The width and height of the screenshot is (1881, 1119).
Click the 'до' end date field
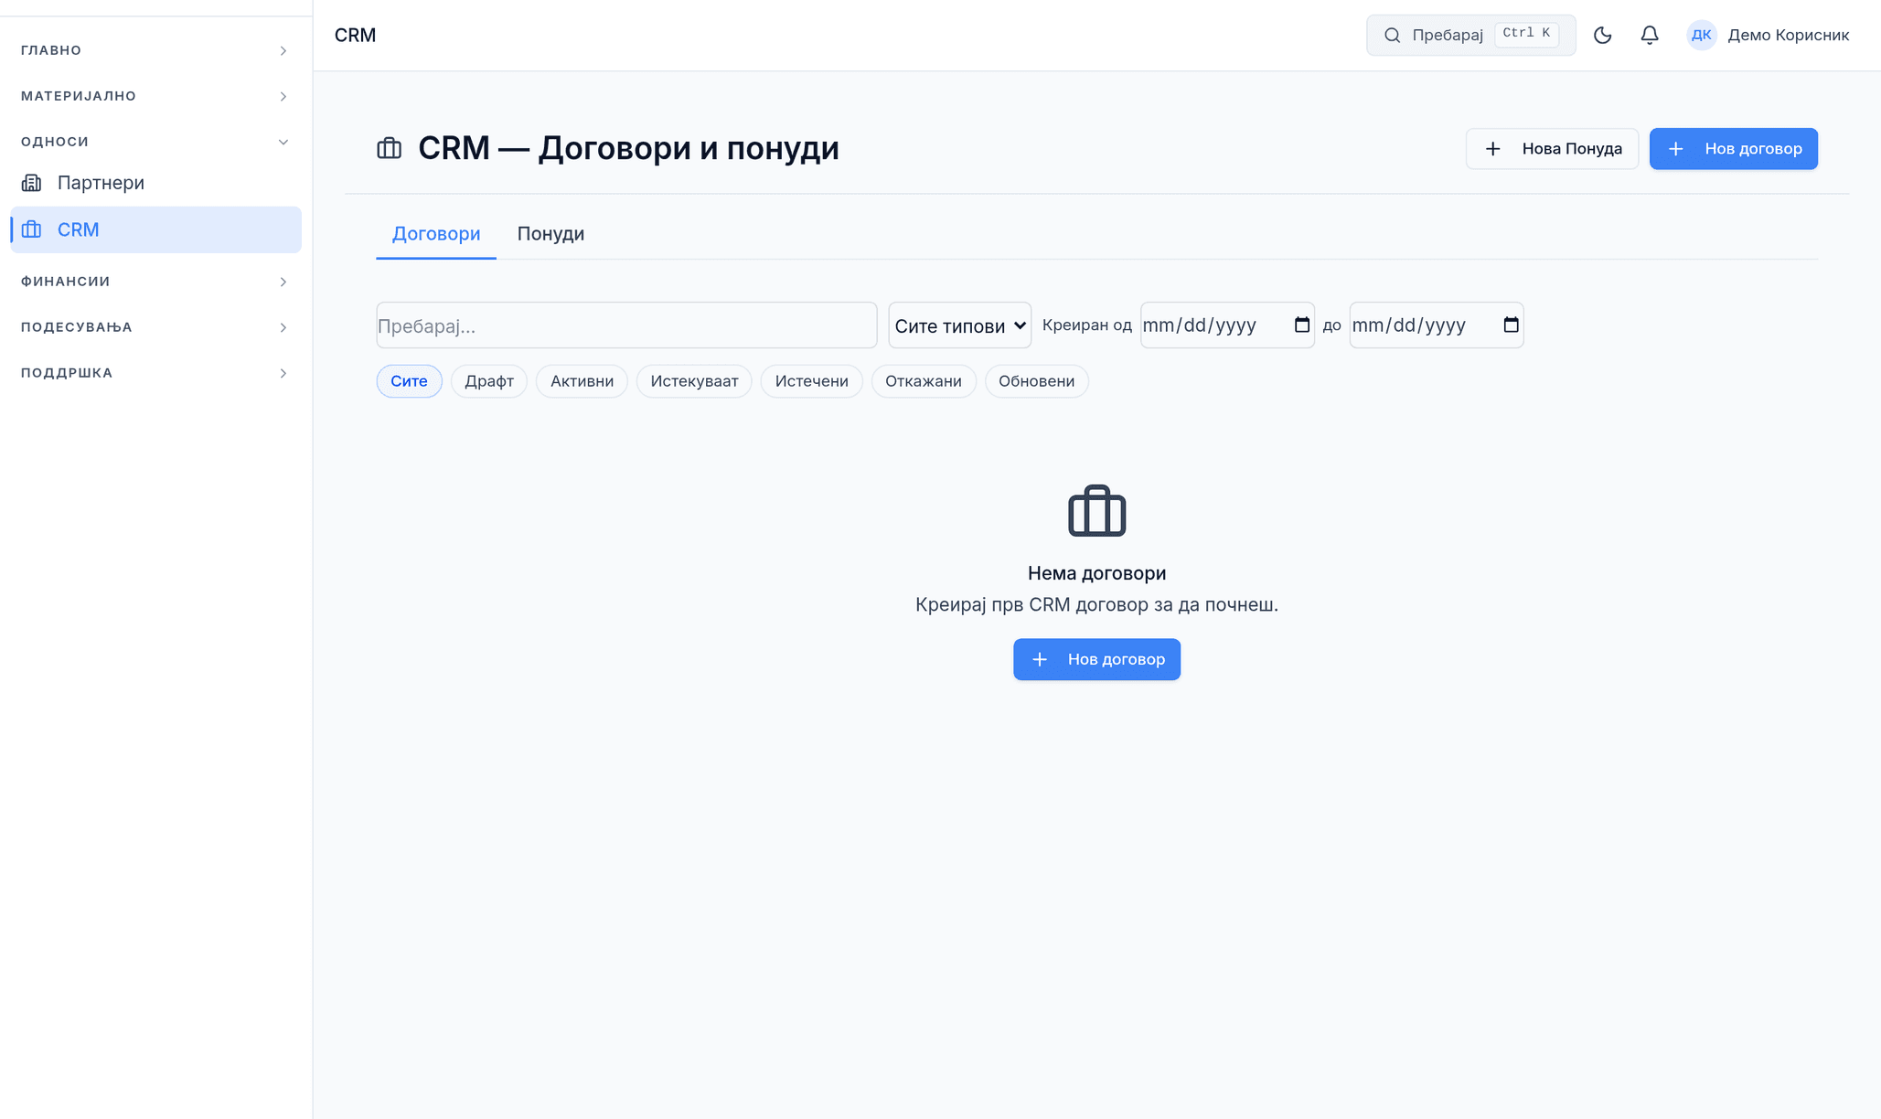point(1436,325)
